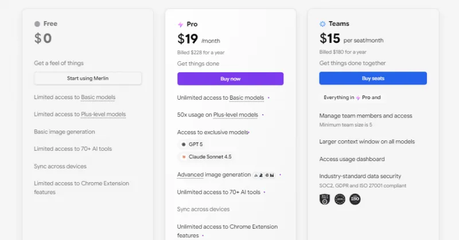Image resolution: width=459 pixels, height=240 pixels.
Task: Click the info dot beside 50x Plus-level usage
Action: (263, 115)
